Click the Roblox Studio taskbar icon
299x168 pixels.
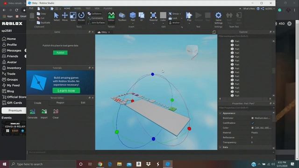(168, 164)
